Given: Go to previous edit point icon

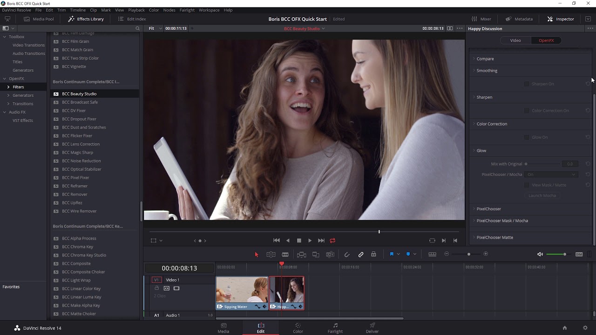Looking at the screenshot, I should point(455,241).
